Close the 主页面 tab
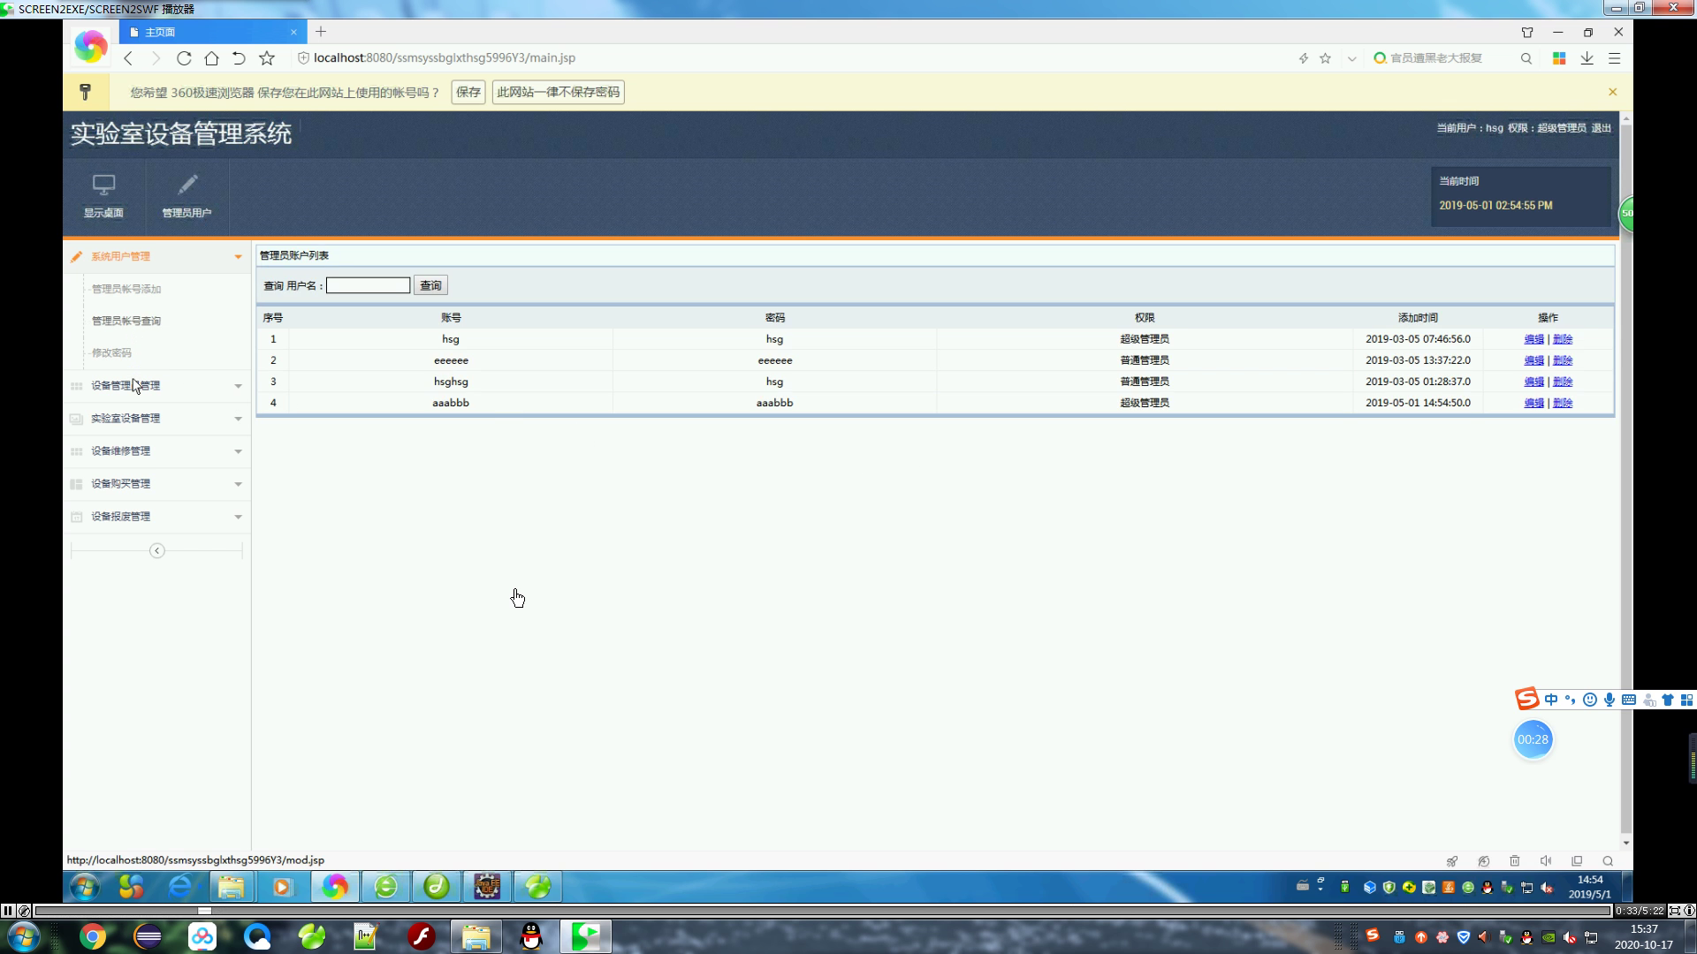The image size is (1697, 954). click(293, 32)
